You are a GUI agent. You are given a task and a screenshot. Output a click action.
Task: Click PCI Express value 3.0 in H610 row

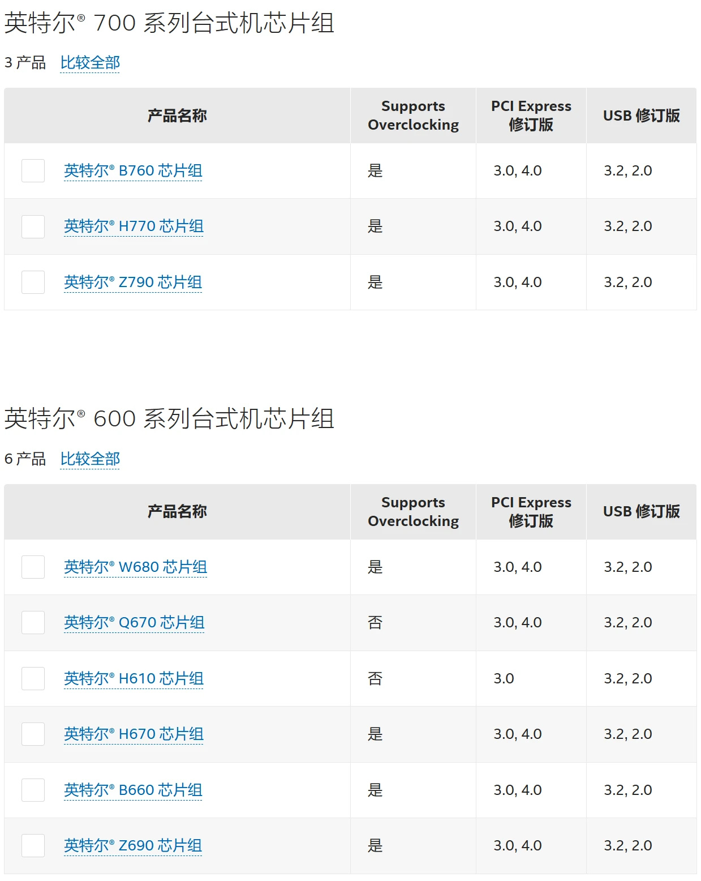point(504,678)
